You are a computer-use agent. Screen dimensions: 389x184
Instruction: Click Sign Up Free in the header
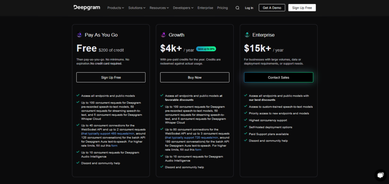click(x=302, y=8)
